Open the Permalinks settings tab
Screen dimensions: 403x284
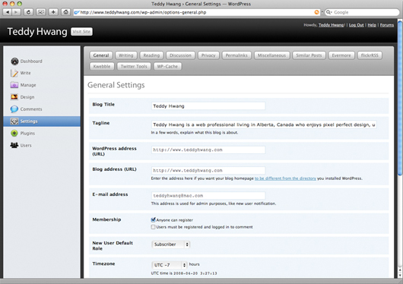click(236, 55)
